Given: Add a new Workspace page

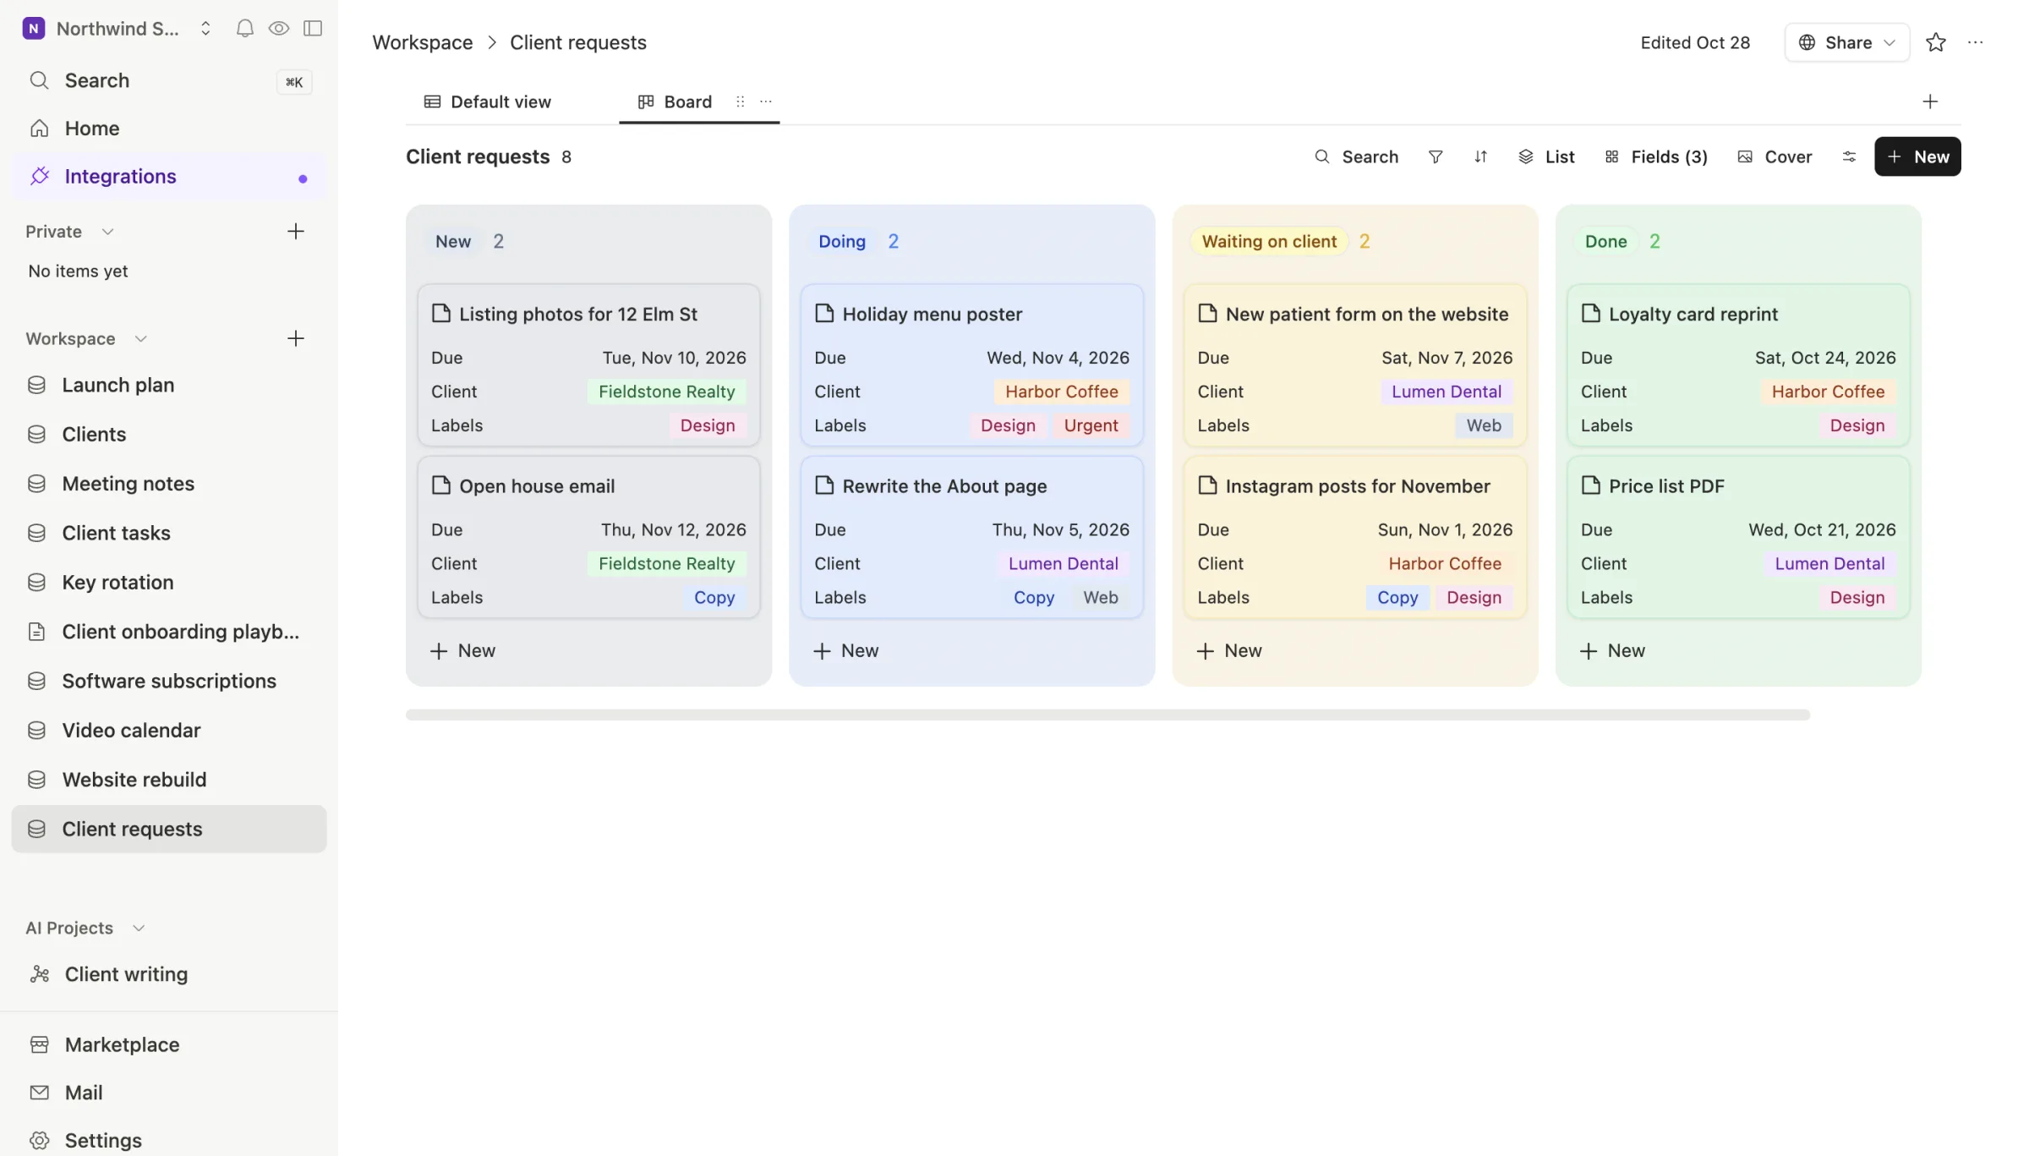Looking at the screenshot, I should click(295, 339).
